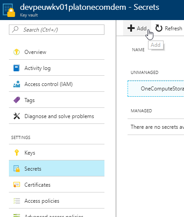Image resolution: width=184 pixels, height=217 pixels.
Task: Open the Access policies page
Action: click(x=56, y=201)
